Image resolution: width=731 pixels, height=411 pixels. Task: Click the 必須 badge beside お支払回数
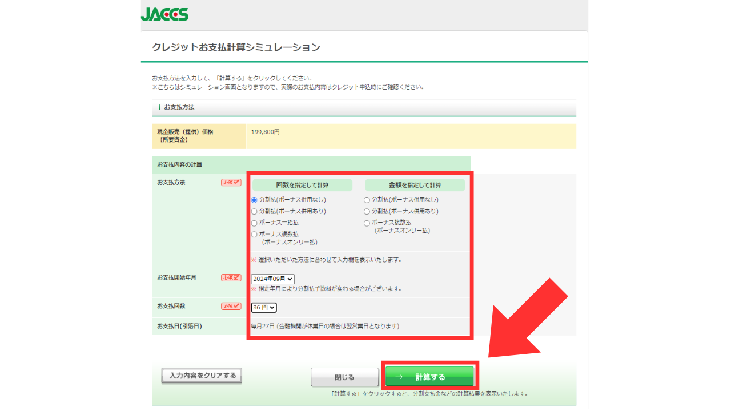(x=231, y=306)
